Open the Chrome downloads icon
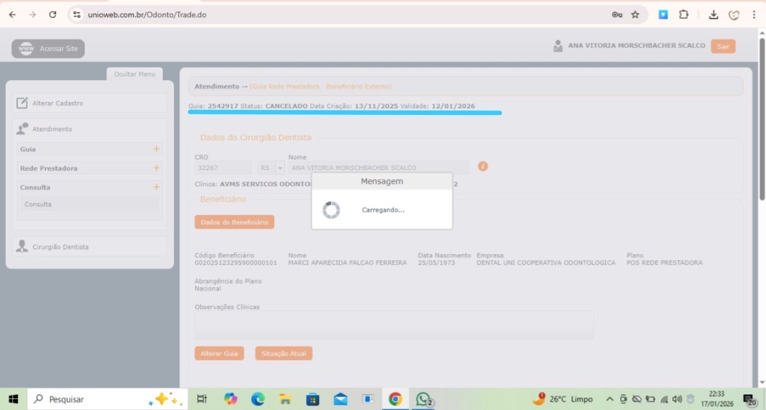The image size is (766, 410). tap(713, 15)
